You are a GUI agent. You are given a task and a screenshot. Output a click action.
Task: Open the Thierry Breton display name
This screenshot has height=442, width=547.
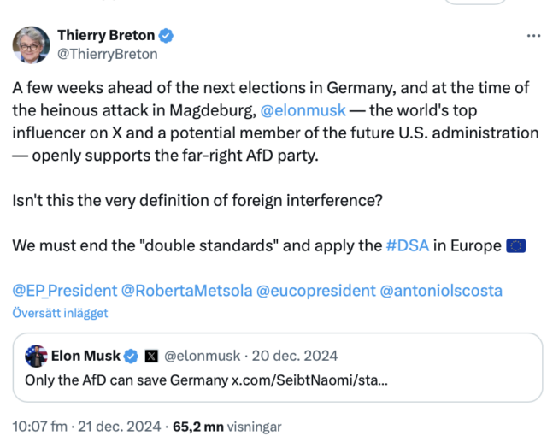tap(106, 36)
